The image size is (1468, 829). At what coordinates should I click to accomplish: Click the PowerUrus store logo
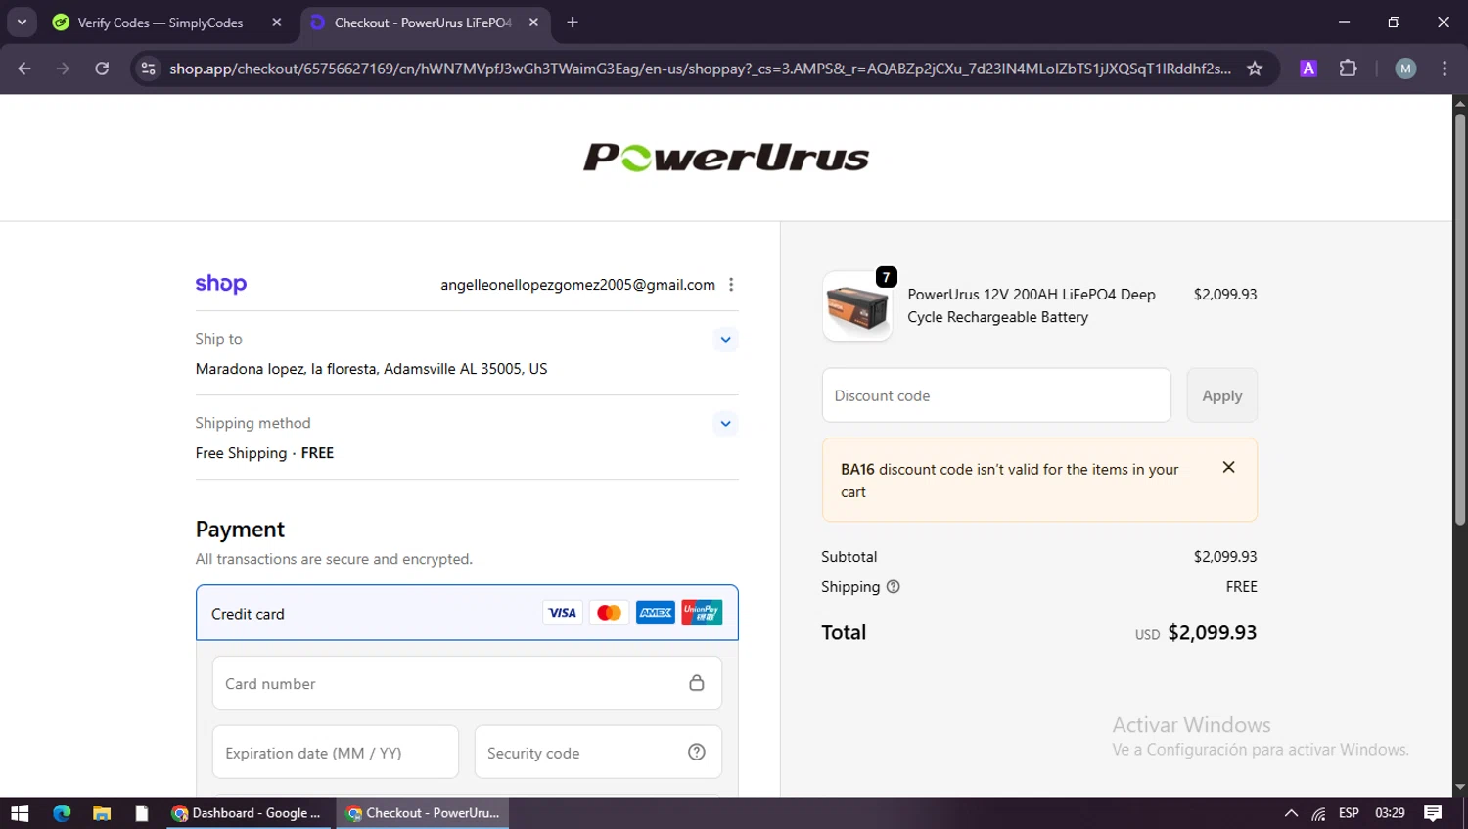coord(726,157)
